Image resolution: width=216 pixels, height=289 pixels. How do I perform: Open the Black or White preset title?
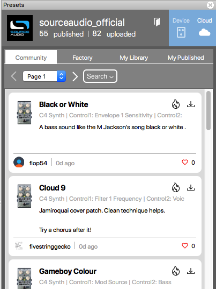(x=63, y=104)
